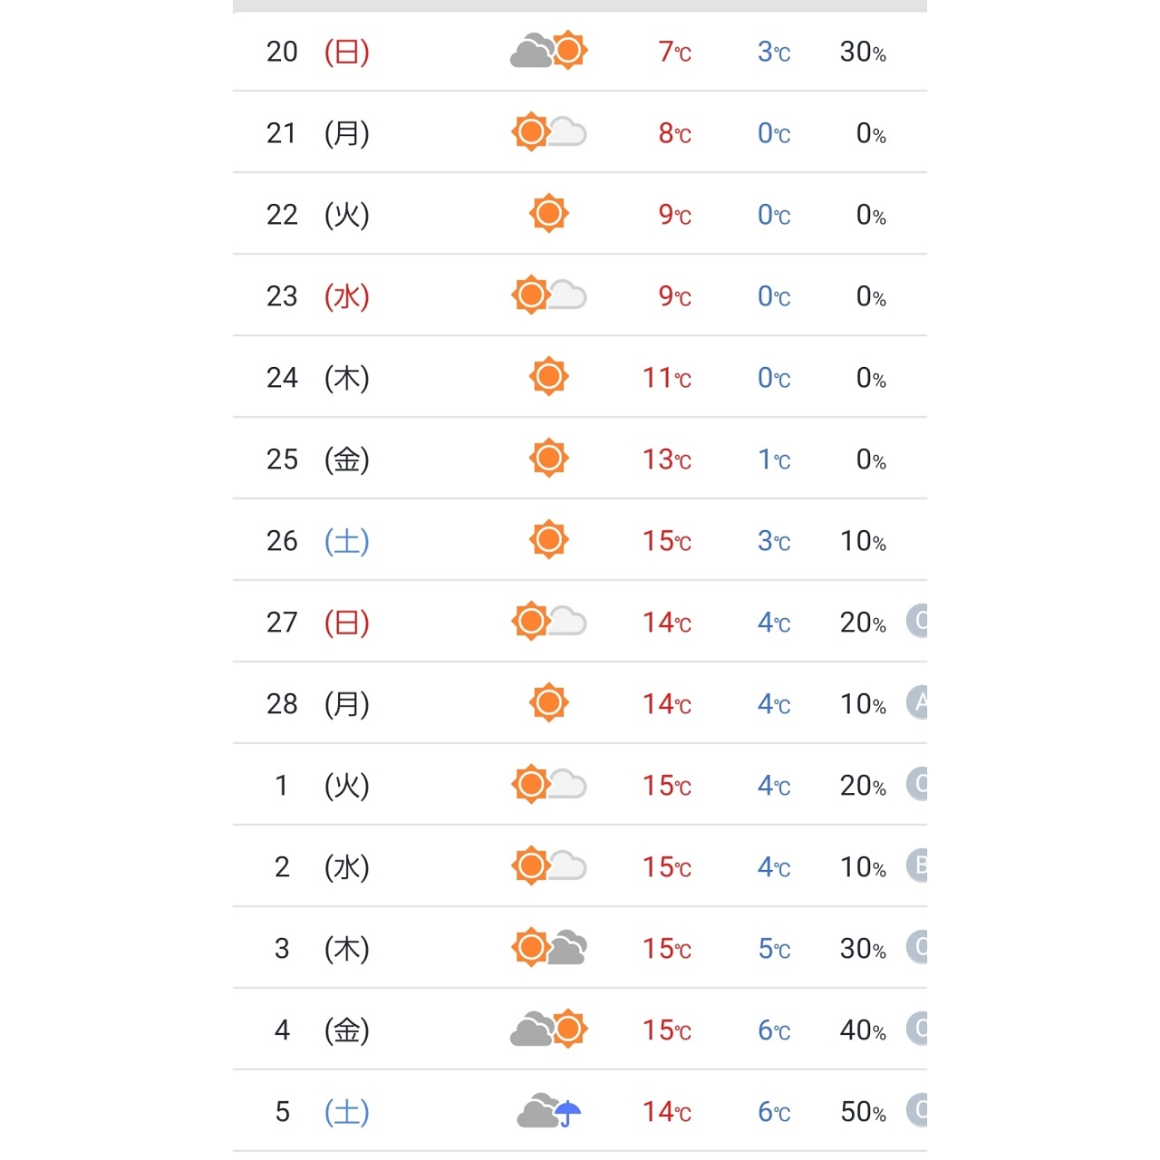Click the sunny icon for the 26th (土)
1160x1160 pixels.
549,540
